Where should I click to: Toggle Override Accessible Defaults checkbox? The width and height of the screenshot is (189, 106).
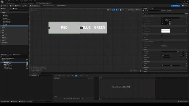point(162,42)
